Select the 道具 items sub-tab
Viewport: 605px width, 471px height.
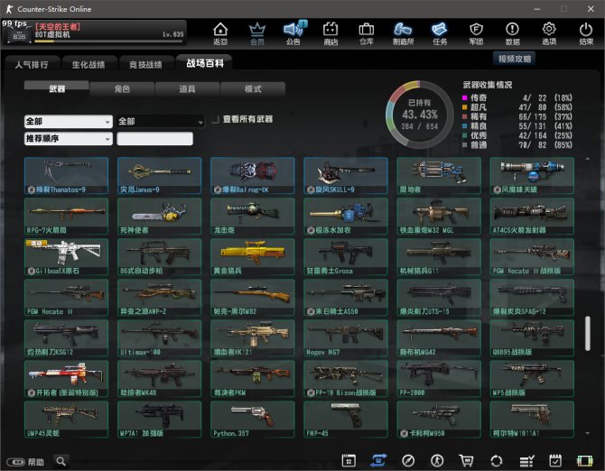(x=187, y=89)
